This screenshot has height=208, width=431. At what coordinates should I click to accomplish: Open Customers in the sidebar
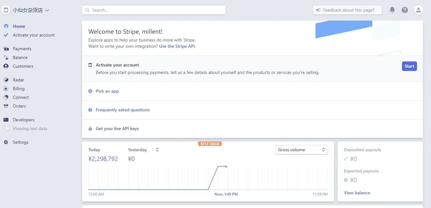[x=23, y=66]
